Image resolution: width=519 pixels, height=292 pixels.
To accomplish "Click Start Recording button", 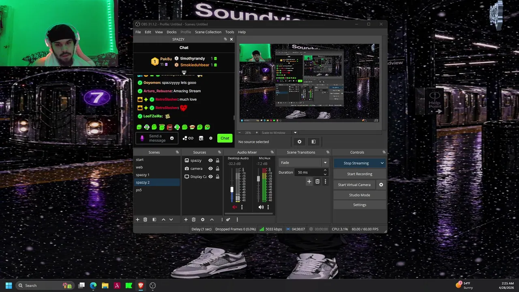I will [359, 174].
